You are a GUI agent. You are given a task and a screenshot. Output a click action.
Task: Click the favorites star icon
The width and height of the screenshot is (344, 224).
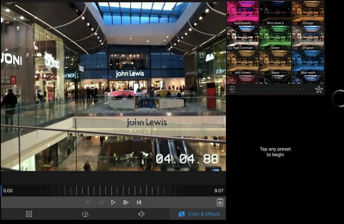point(319,89)
